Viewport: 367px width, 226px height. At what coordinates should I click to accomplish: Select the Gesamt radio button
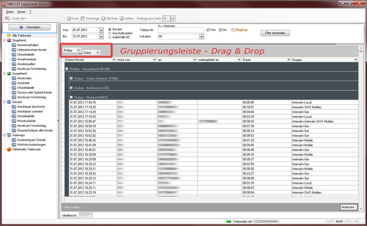[110, 29]
